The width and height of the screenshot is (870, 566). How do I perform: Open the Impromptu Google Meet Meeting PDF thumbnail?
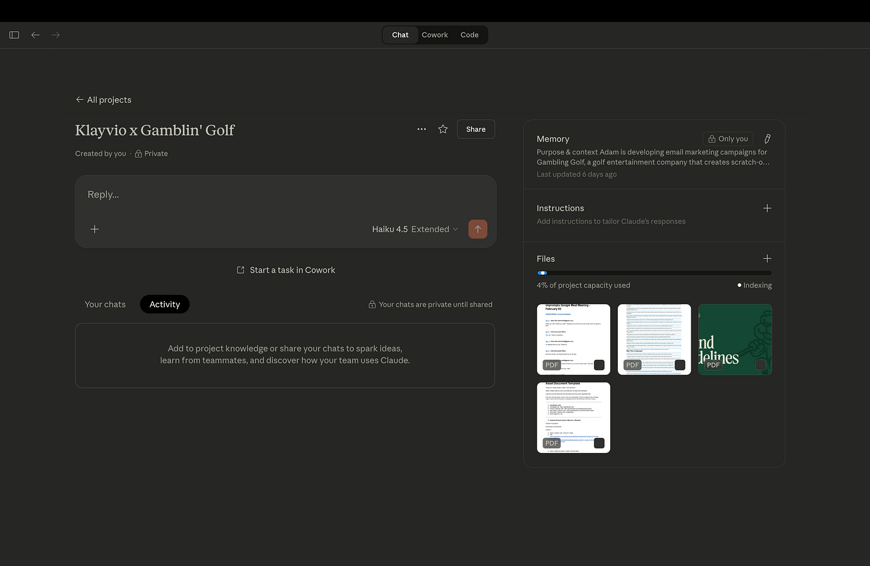tap(574, 339)
